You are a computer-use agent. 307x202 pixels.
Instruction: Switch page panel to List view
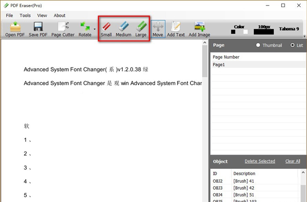click(x=297, y=45)
